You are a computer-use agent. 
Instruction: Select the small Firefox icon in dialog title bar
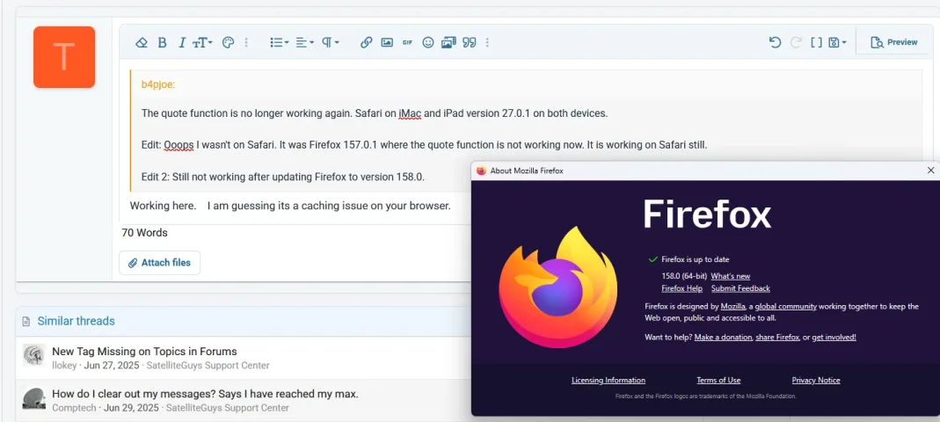[x=481, y=171]
